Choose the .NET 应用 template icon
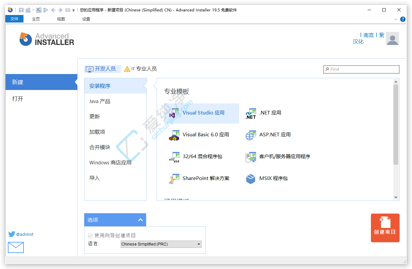Viewport: 412px width, 269px height. click(x=251, y=113)
